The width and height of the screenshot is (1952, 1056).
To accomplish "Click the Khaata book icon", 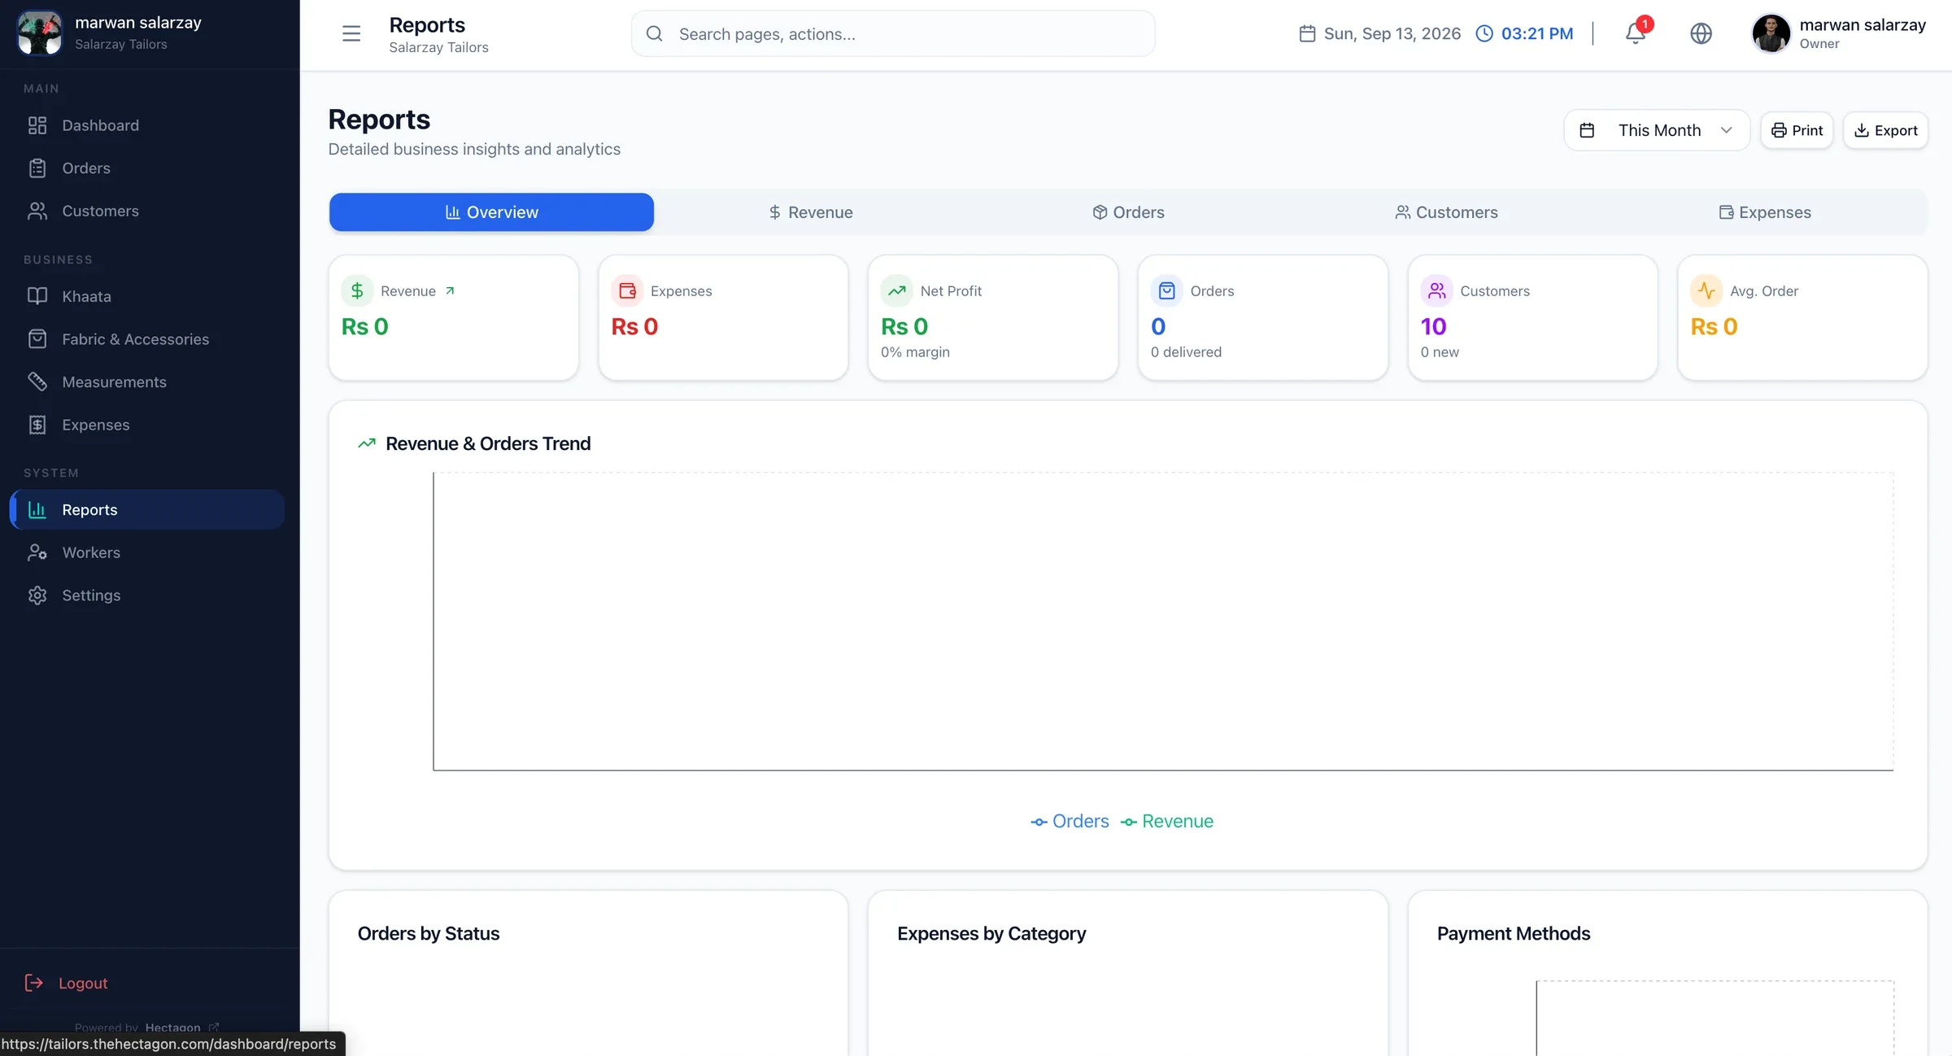I will (x=37, y=296).
